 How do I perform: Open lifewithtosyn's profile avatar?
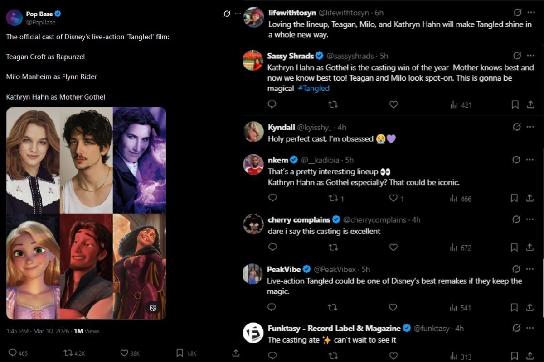coord(253,18)
